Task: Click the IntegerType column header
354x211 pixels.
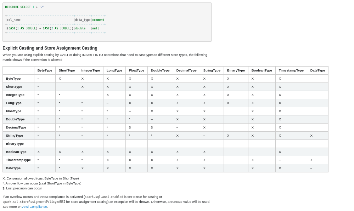Action: point(90,70)
